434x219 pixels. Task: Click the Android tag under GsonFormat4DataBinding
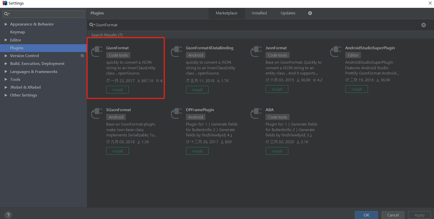click(196, 55)
